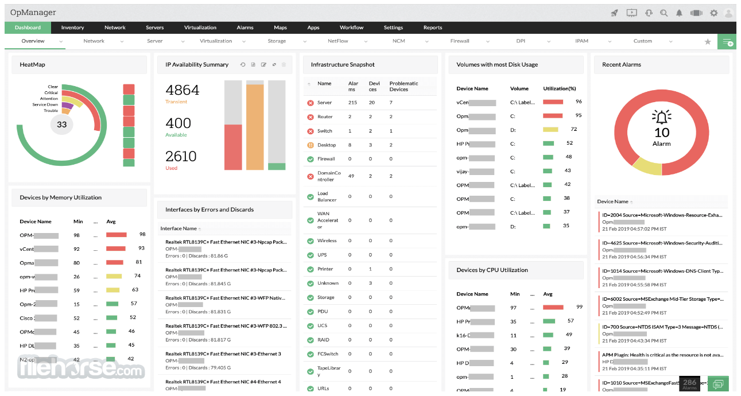Expand chevron next to DPI sub-tab
Screen dimensions: 741x396
[548, 41]
